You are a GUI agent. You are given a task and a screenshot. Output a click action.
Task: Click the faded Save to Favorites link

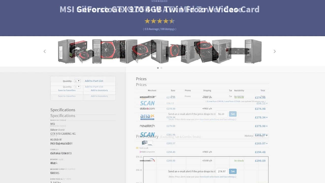[67, 96]
